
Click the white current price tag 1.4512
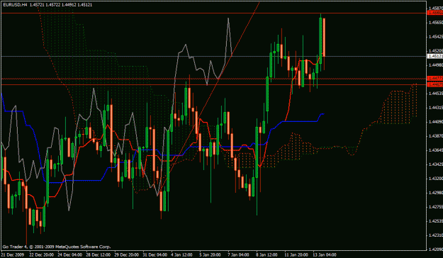(435, 56)
